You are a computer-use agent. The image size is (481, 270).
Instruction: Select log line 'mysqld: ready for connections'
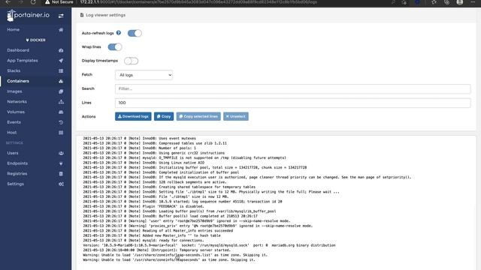144,241
